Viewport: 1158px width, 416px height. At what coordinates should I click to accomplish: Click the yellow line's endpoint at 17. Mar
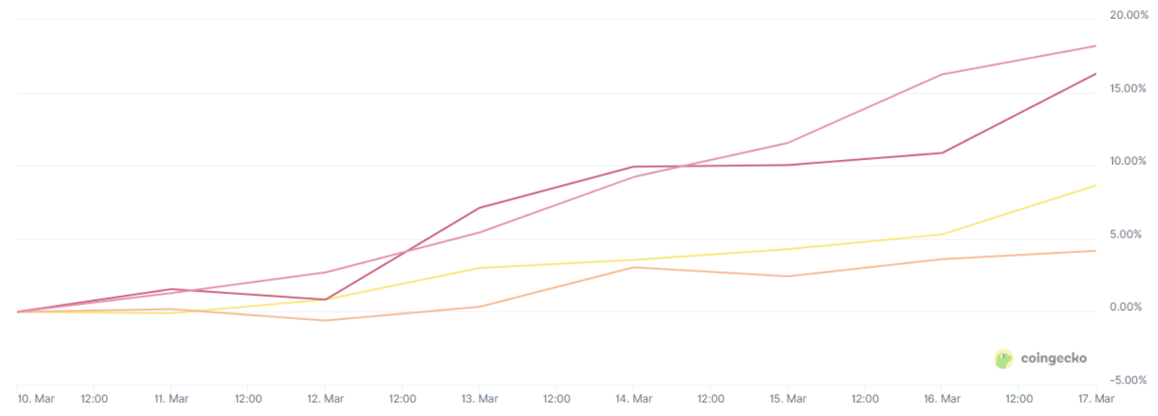[x=1095, y=185]
